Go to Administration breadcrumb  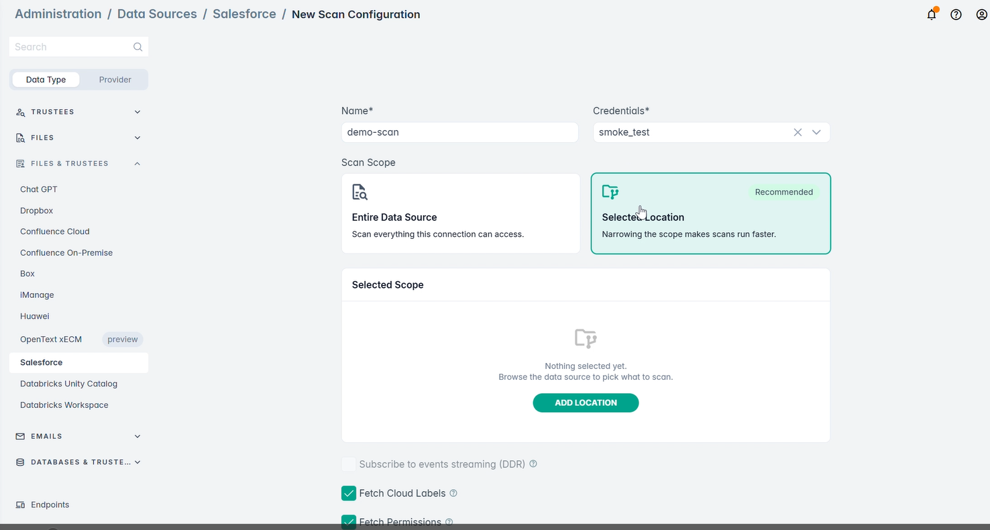click(x=58, y=14)
